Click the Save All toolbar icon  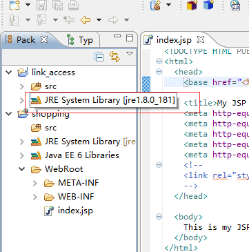(58, 5)
